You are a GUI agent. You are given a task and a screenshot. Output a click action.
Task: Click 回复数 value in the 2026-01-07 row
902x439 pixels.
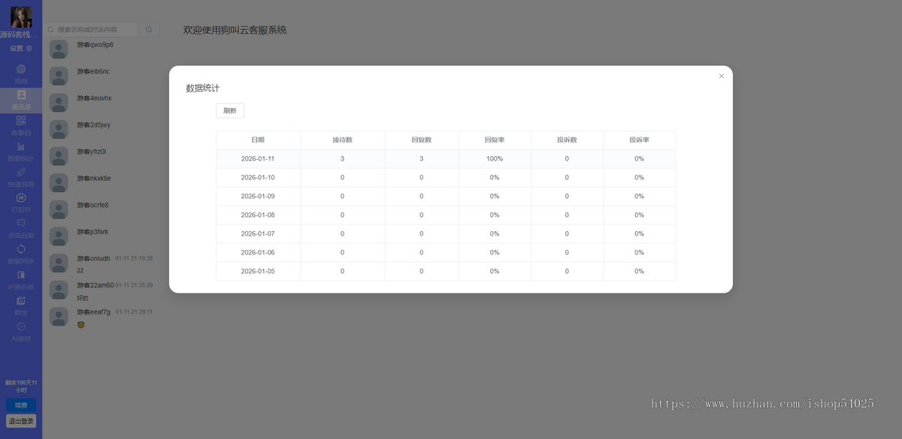click(x=422, y=234)
